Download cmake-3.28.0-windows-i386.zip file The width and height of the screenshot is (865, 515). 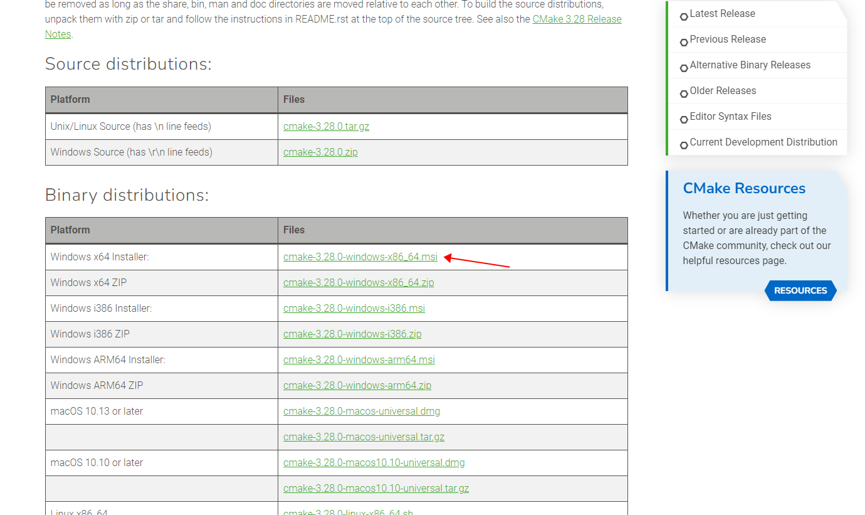[352, 334]
